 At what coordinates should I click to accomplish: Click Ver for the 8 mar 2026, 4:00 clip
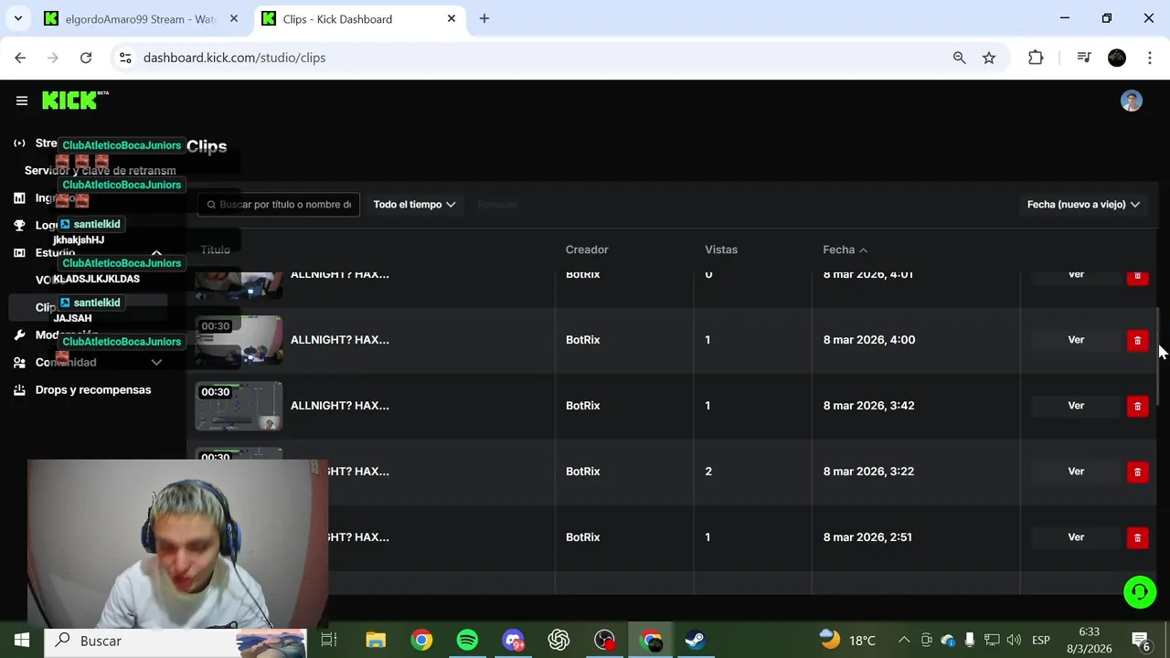[x=1076, y=340]
